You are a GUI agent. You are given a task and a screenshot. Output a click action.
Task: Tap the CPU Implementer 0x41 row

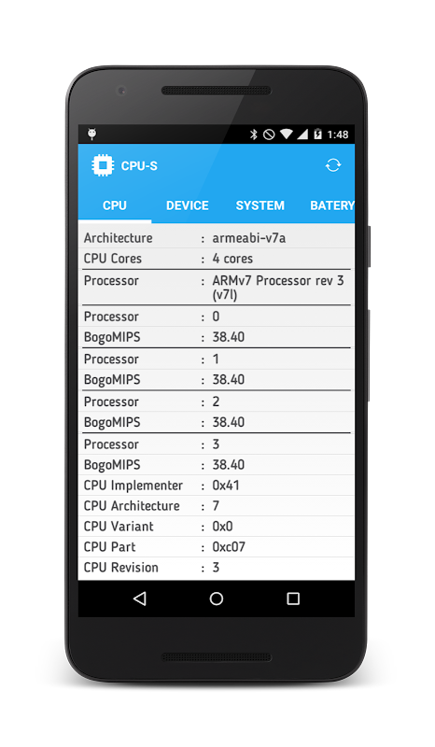[x=217, y=486]
